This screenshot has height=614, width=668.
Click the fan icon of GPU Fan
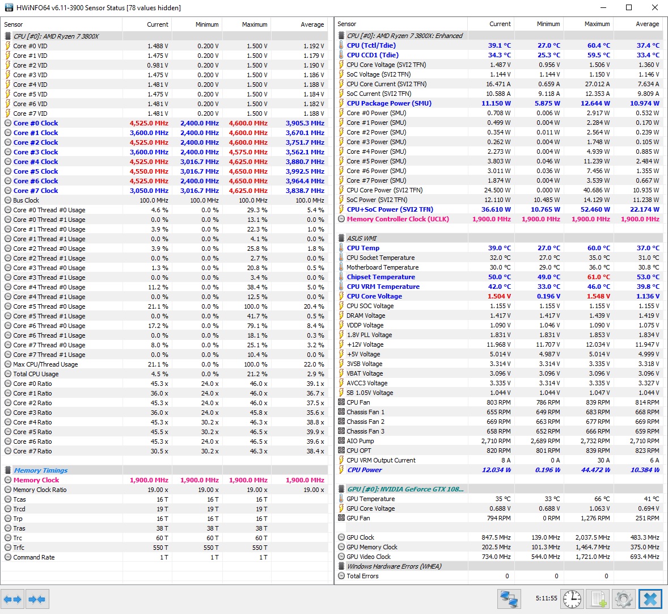click(x=341, y=518)
